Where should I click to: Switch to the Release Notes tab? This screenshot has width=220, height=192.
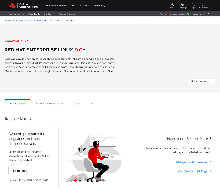click(17, 103)
